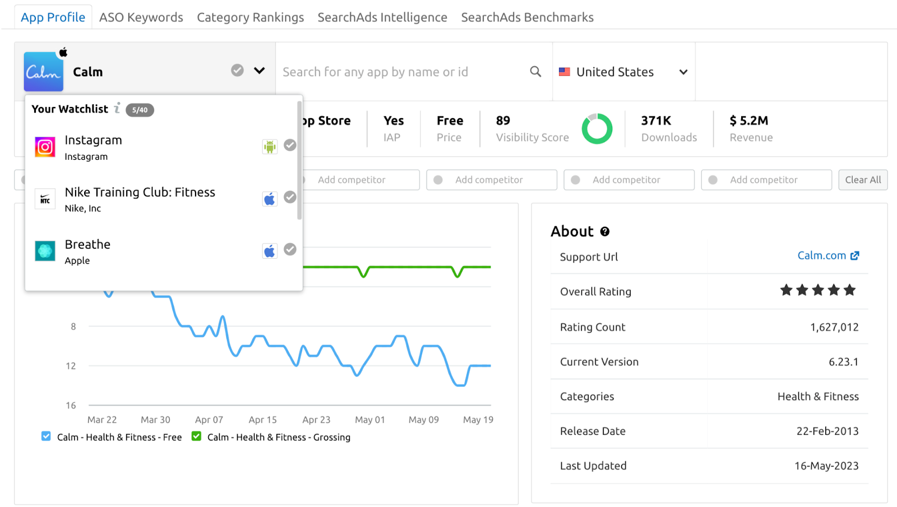Click the Watchlist info icon
The image size is (897, 507).
click(117, 108)
